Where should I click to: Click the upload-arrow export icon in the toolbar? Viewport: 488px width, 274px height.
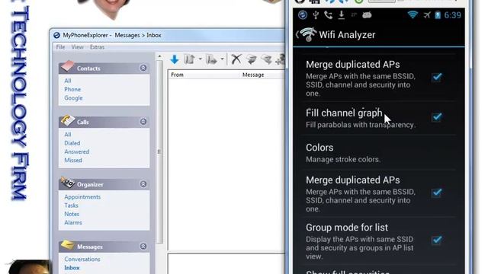coord(190,59)
